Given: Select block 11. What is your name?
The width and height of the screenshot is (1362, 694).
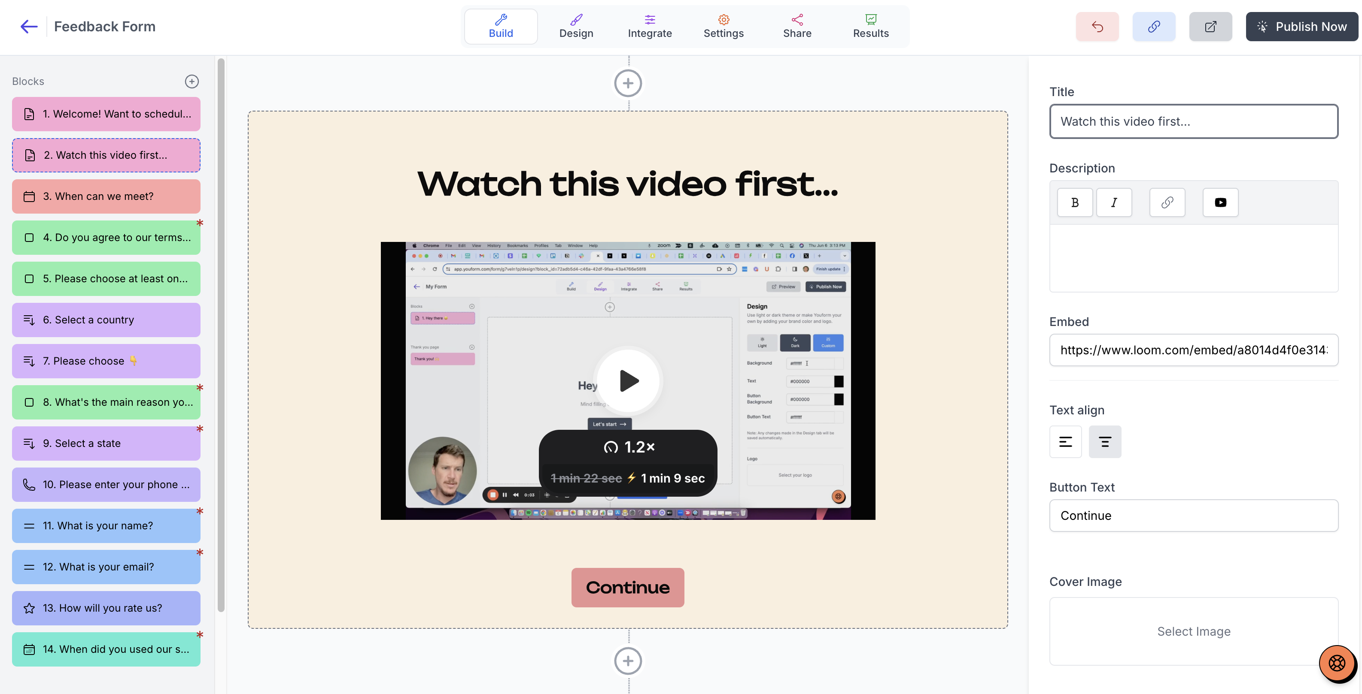Looking at the screenshot, I should (106, 526).
